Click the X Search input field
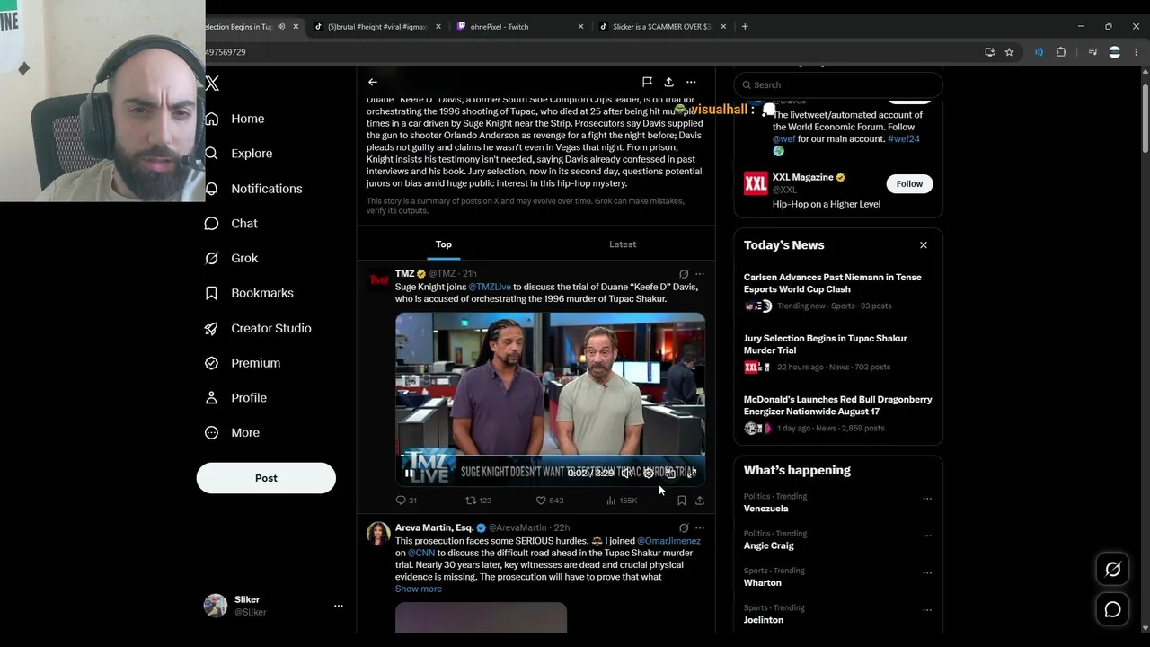1150x647 pixels. tap(838, 85)
